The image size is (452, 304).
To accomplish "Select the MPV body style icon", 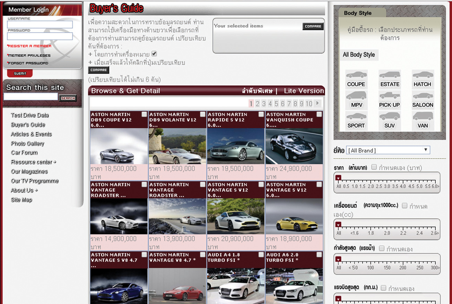I will 356,100.
